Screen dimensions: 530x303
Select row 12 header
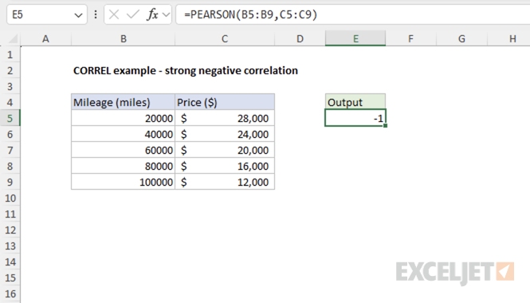point(10,230)
